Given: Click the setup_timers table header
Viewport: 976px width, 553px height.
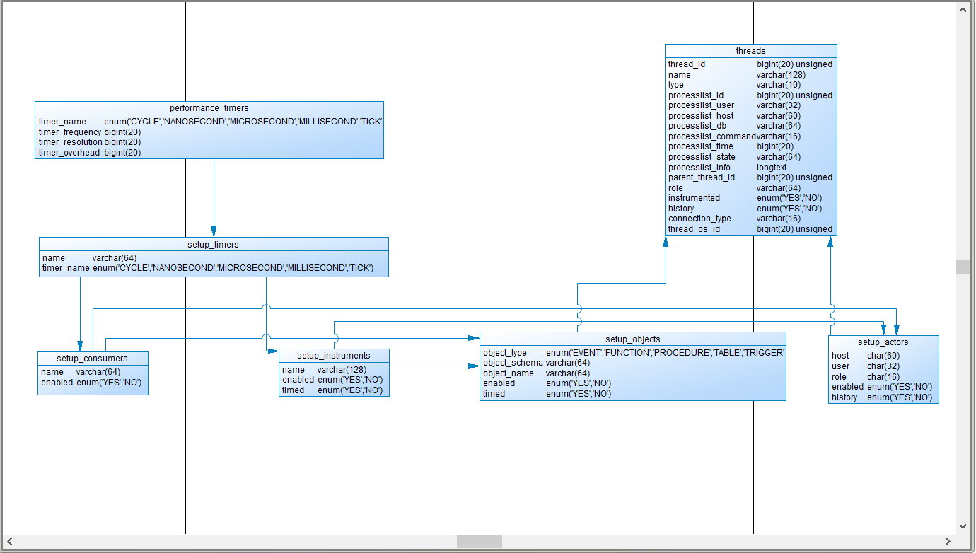Looking at the screenshot, I should pyautogui.click(x=213, y=244).
